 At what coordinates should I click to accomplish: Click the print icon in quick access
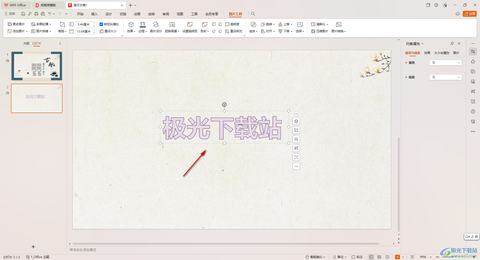(36, 14)
